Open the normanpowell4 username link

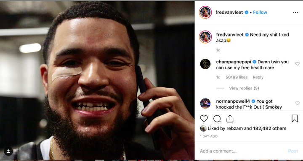(233, 101)
